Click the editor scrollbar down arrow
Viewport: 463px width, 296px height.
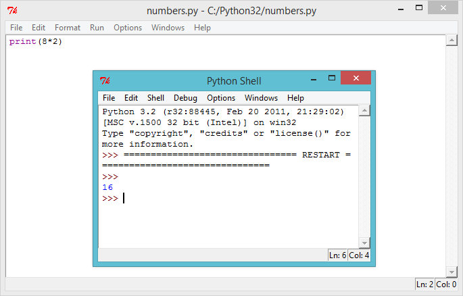(x=452, y=271)
